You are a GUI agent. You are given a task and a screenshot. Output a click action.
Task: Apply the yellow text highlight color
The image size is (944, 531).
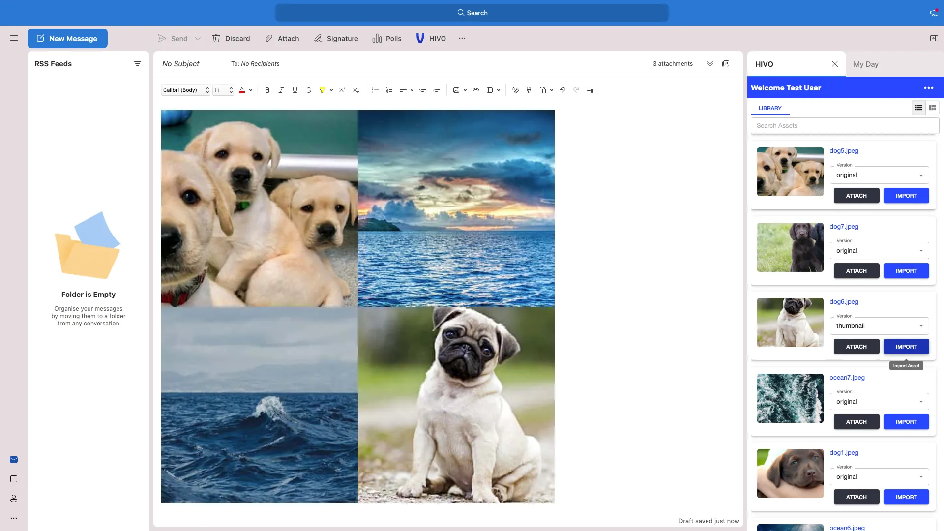(323, 90)
